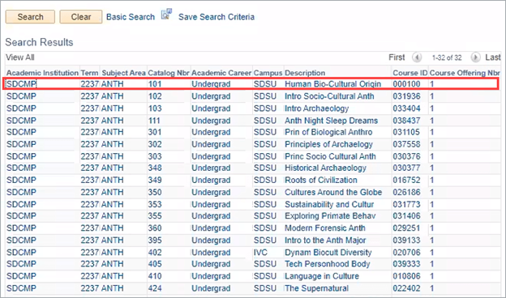
Task: Open Intro Socio-Cultural Anth course
Action: 329,96
